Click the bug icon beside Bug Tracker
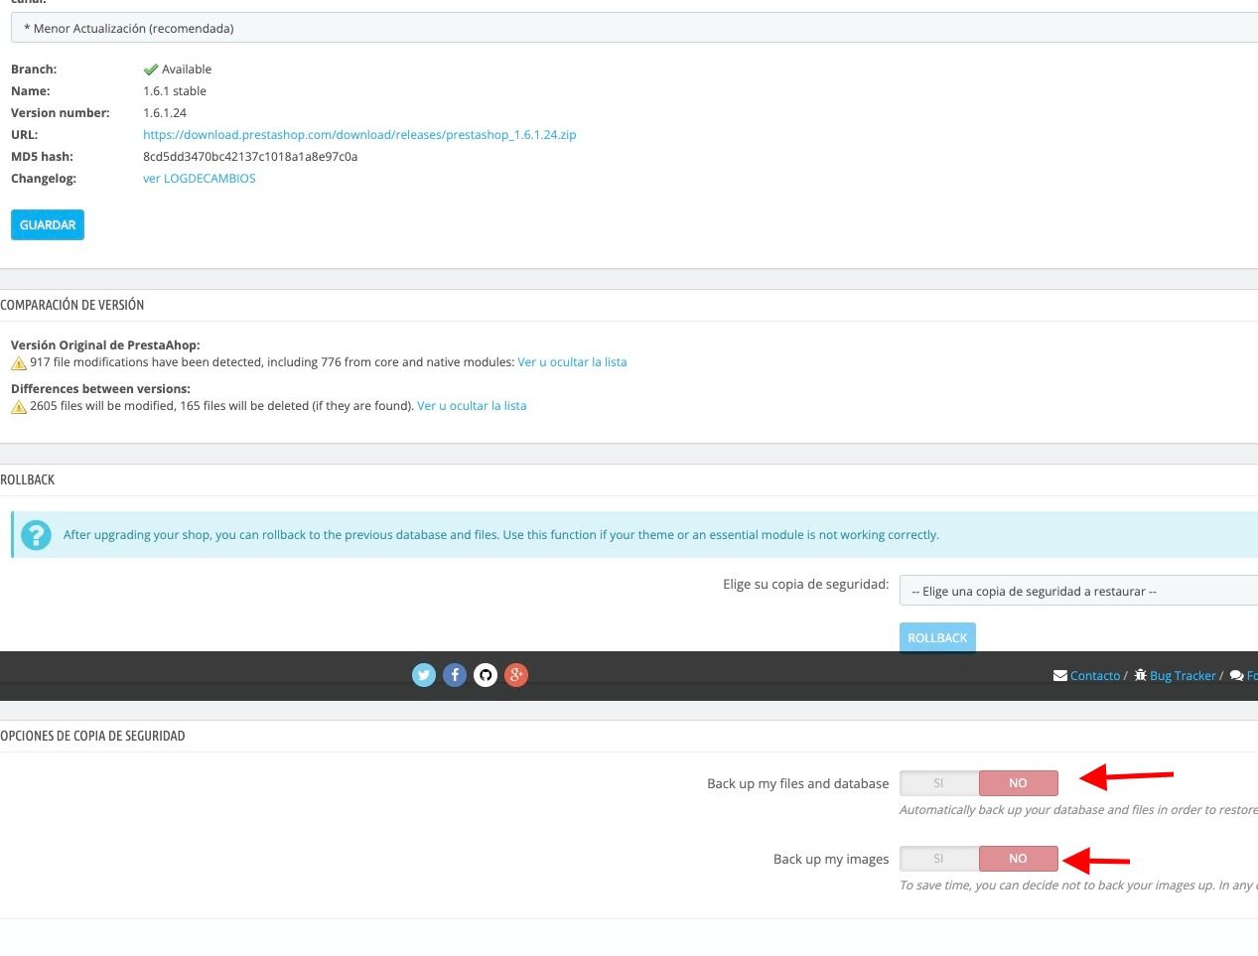Image resolution: width=1258 pixels, height=956 pixels. tap(1140, 675)
